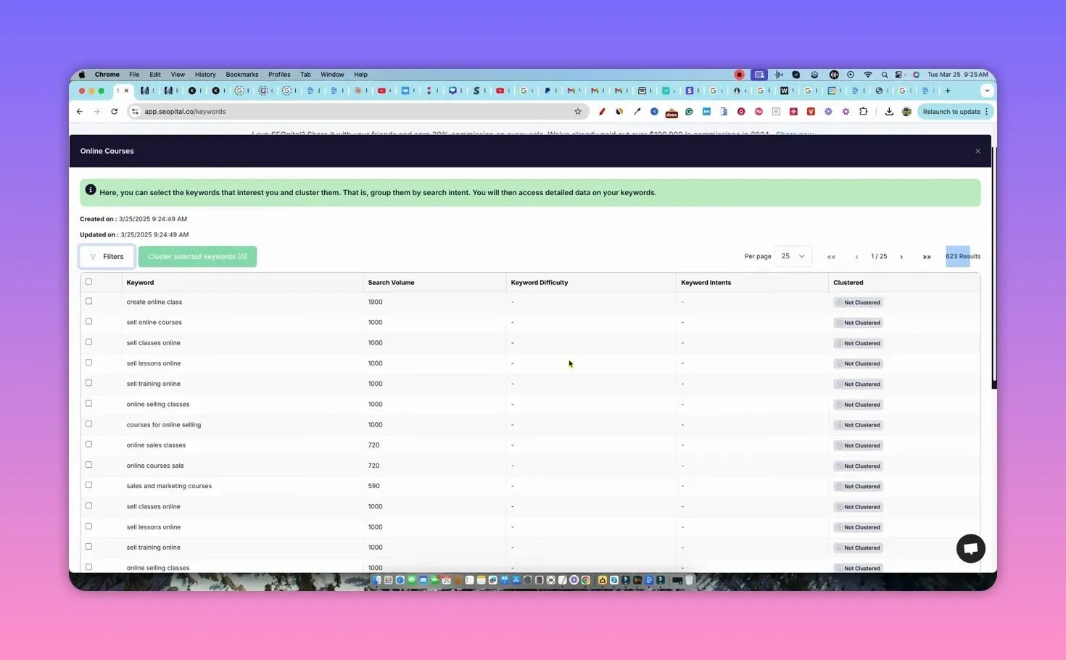Open the Bookmarks menu

(x=241, y=74)
